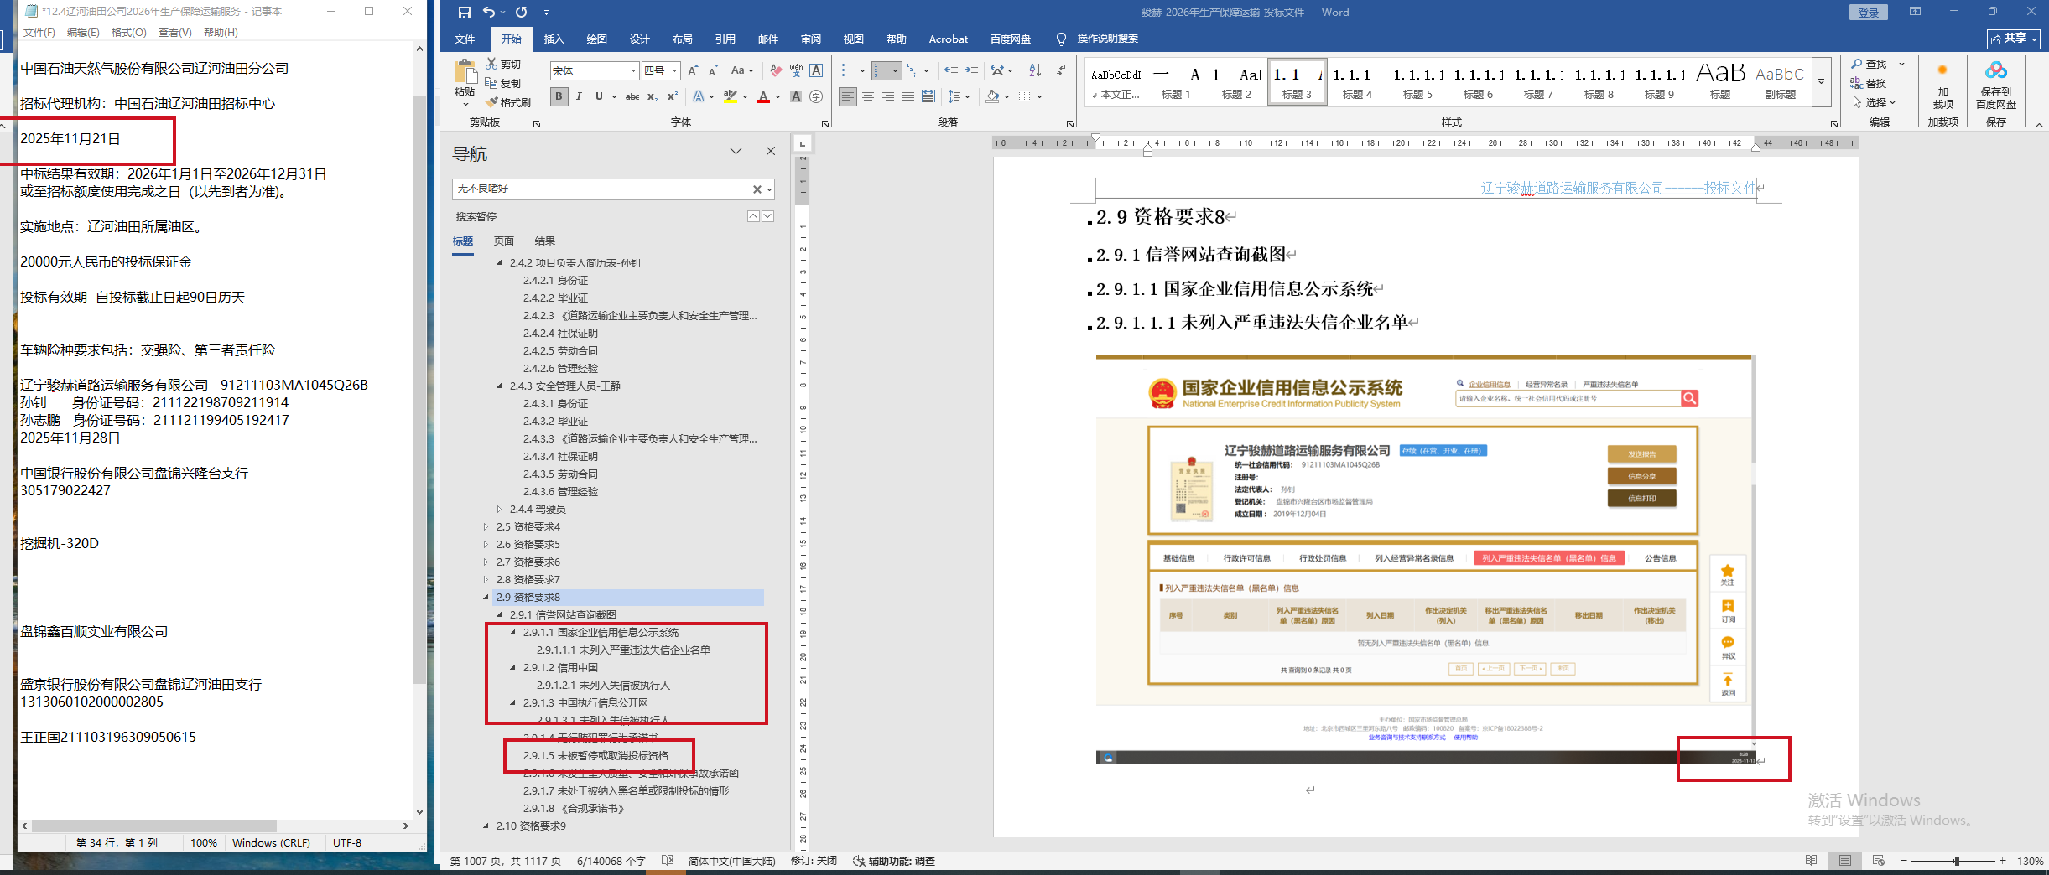
Task: Click the Decrease Indent icon
Action: point(950,71)
